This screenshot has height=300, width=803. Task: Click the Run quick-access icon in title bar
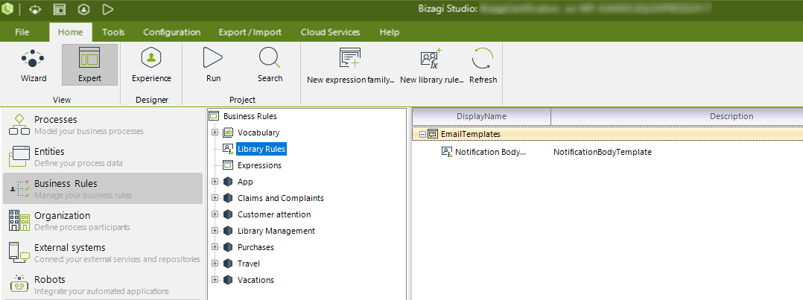[107, 9]
